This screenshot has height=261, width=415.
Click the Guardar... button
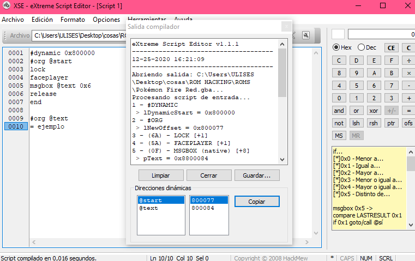click(x=257, y=175)
